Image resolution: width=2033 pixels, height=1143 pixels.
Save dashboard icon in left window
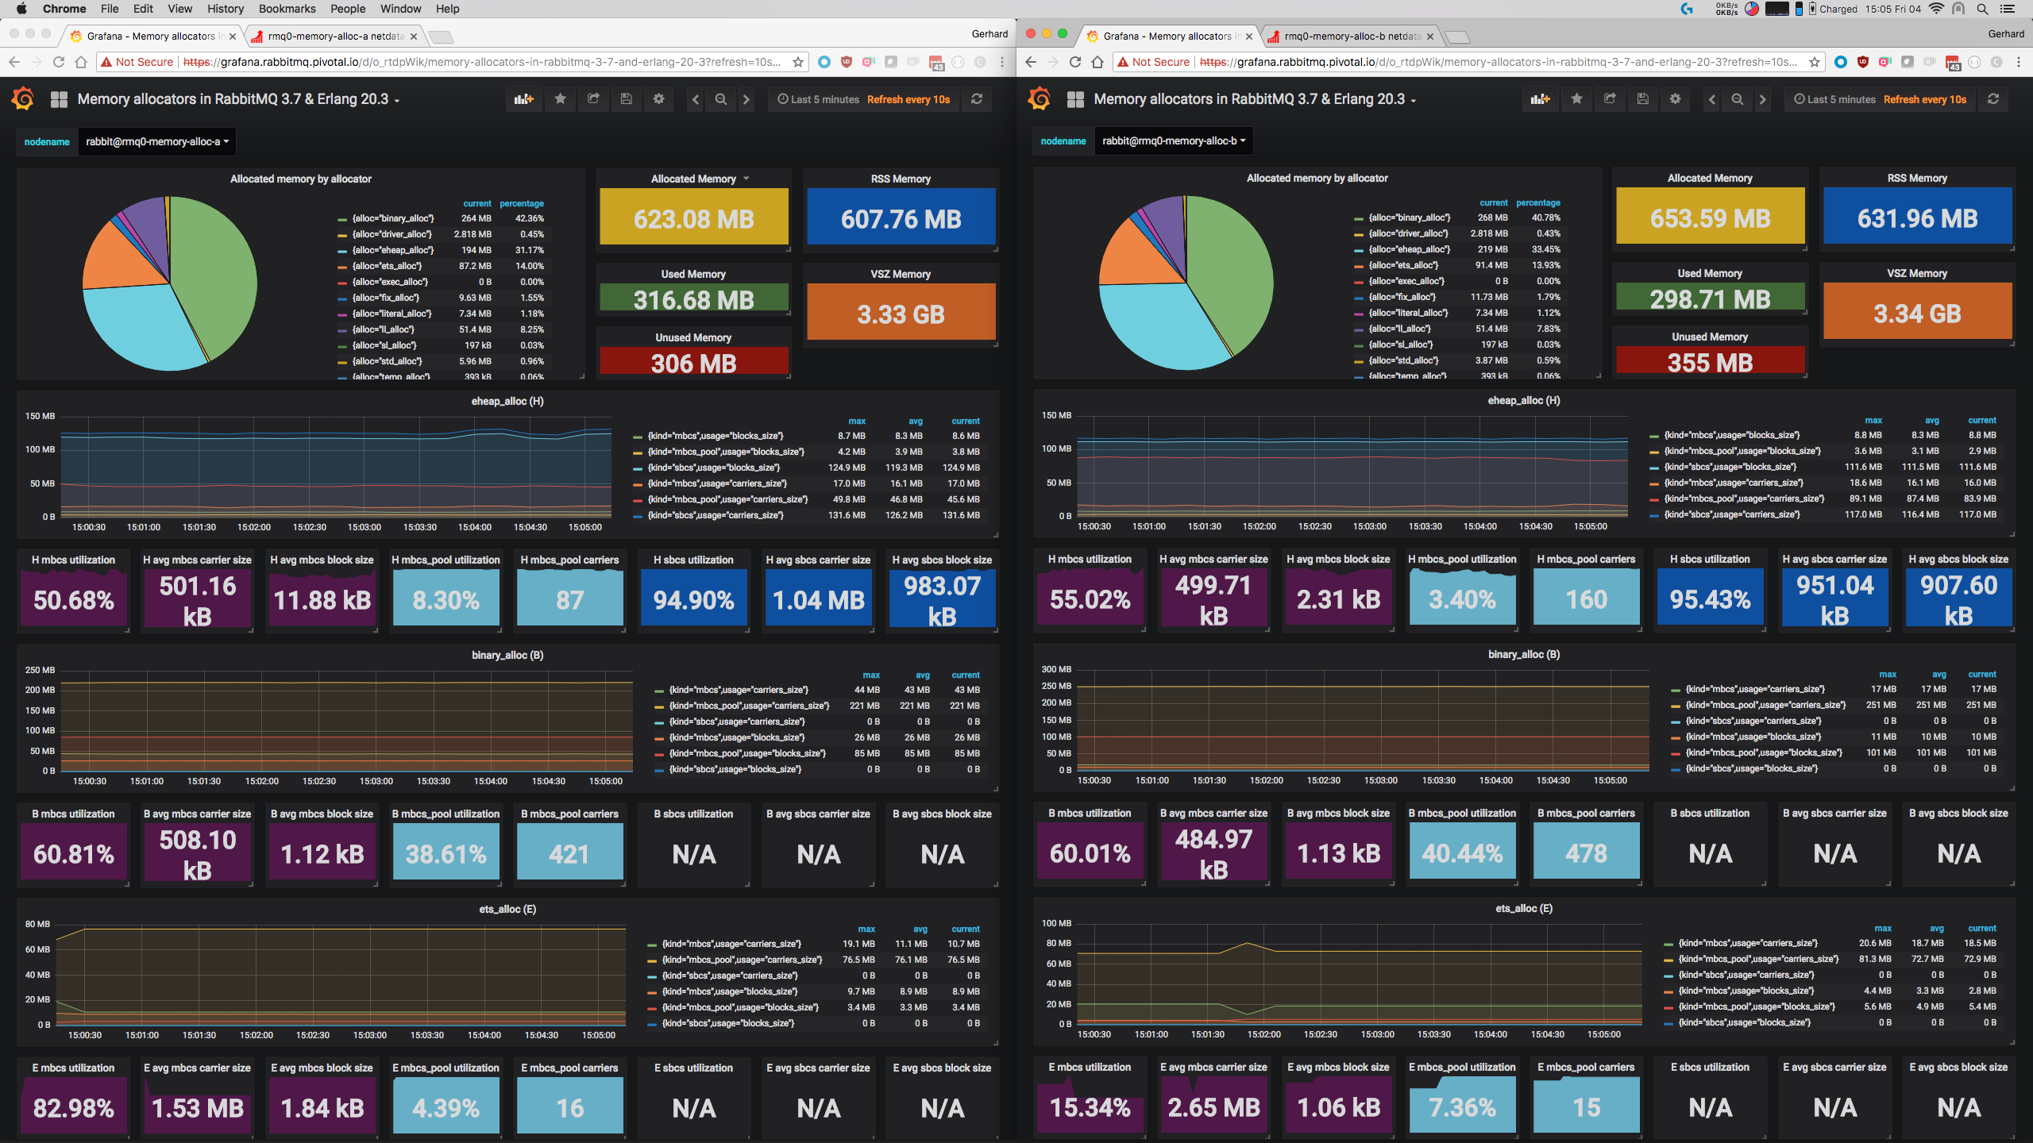[626, 99]
